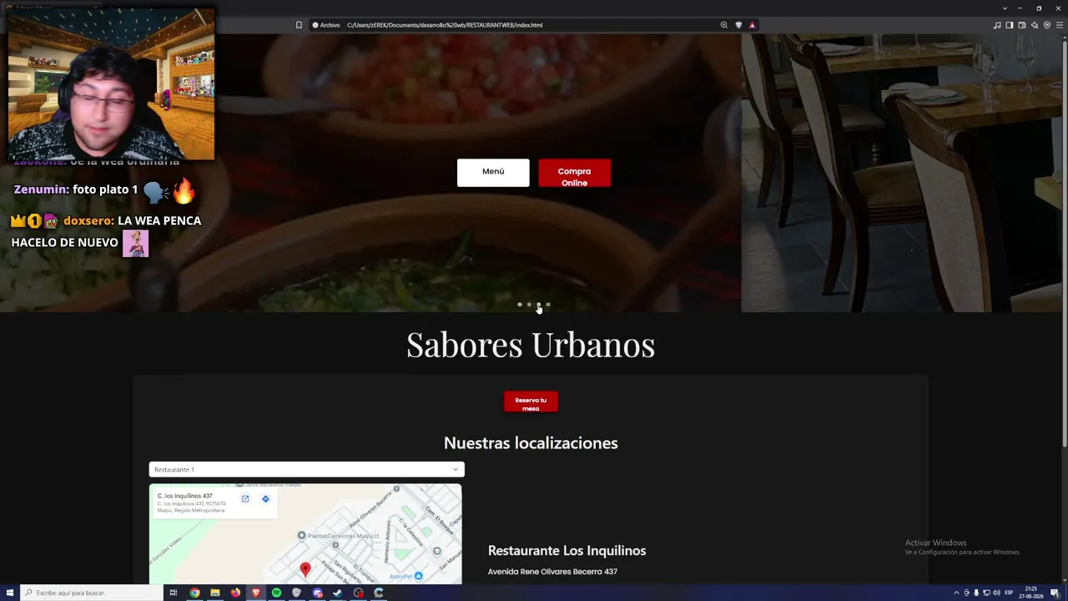Click the Avenida Rene Olivares Becerra 437 address
Screen dimensions: 1068x601
(552, 572)
